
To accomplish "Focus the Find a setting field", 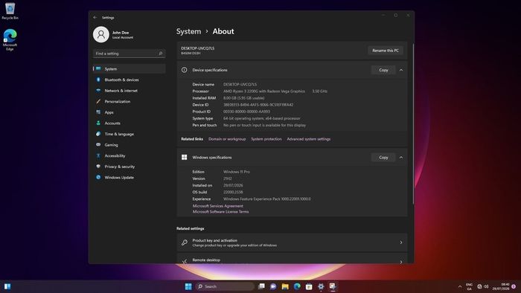I will (x=129, y=53).
